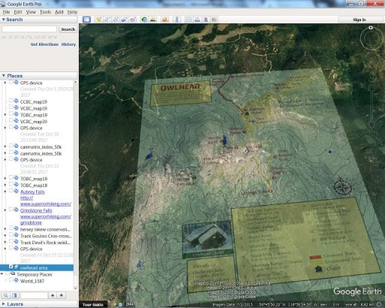Expand the hersey lakew conservati... item
This screenshot has width=385, height=308.
point(5,229)
